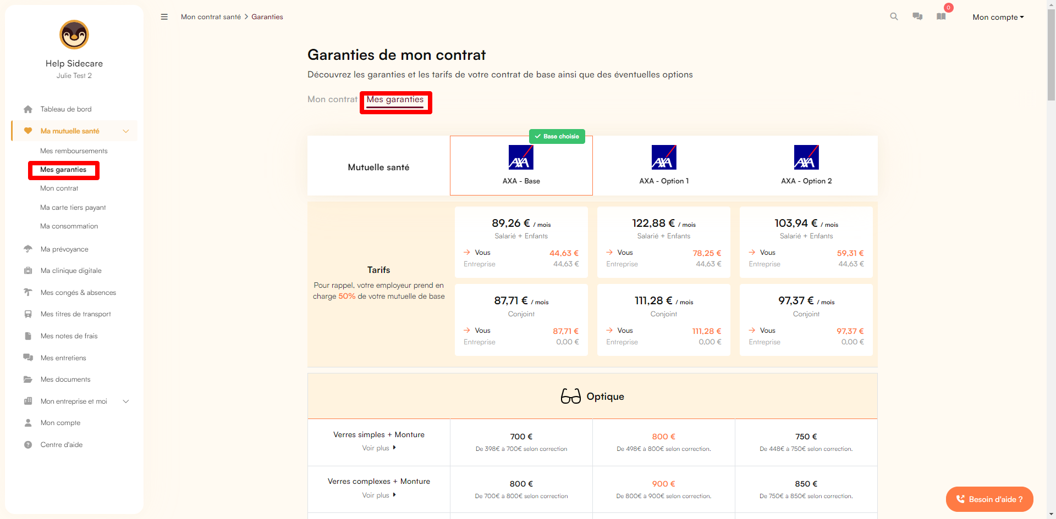Collapse the Ma mutuelle santé chevron
Image resolution: width=1056 pixels, height=519 pixels.
pyautogui.click(x=126, y=131)
